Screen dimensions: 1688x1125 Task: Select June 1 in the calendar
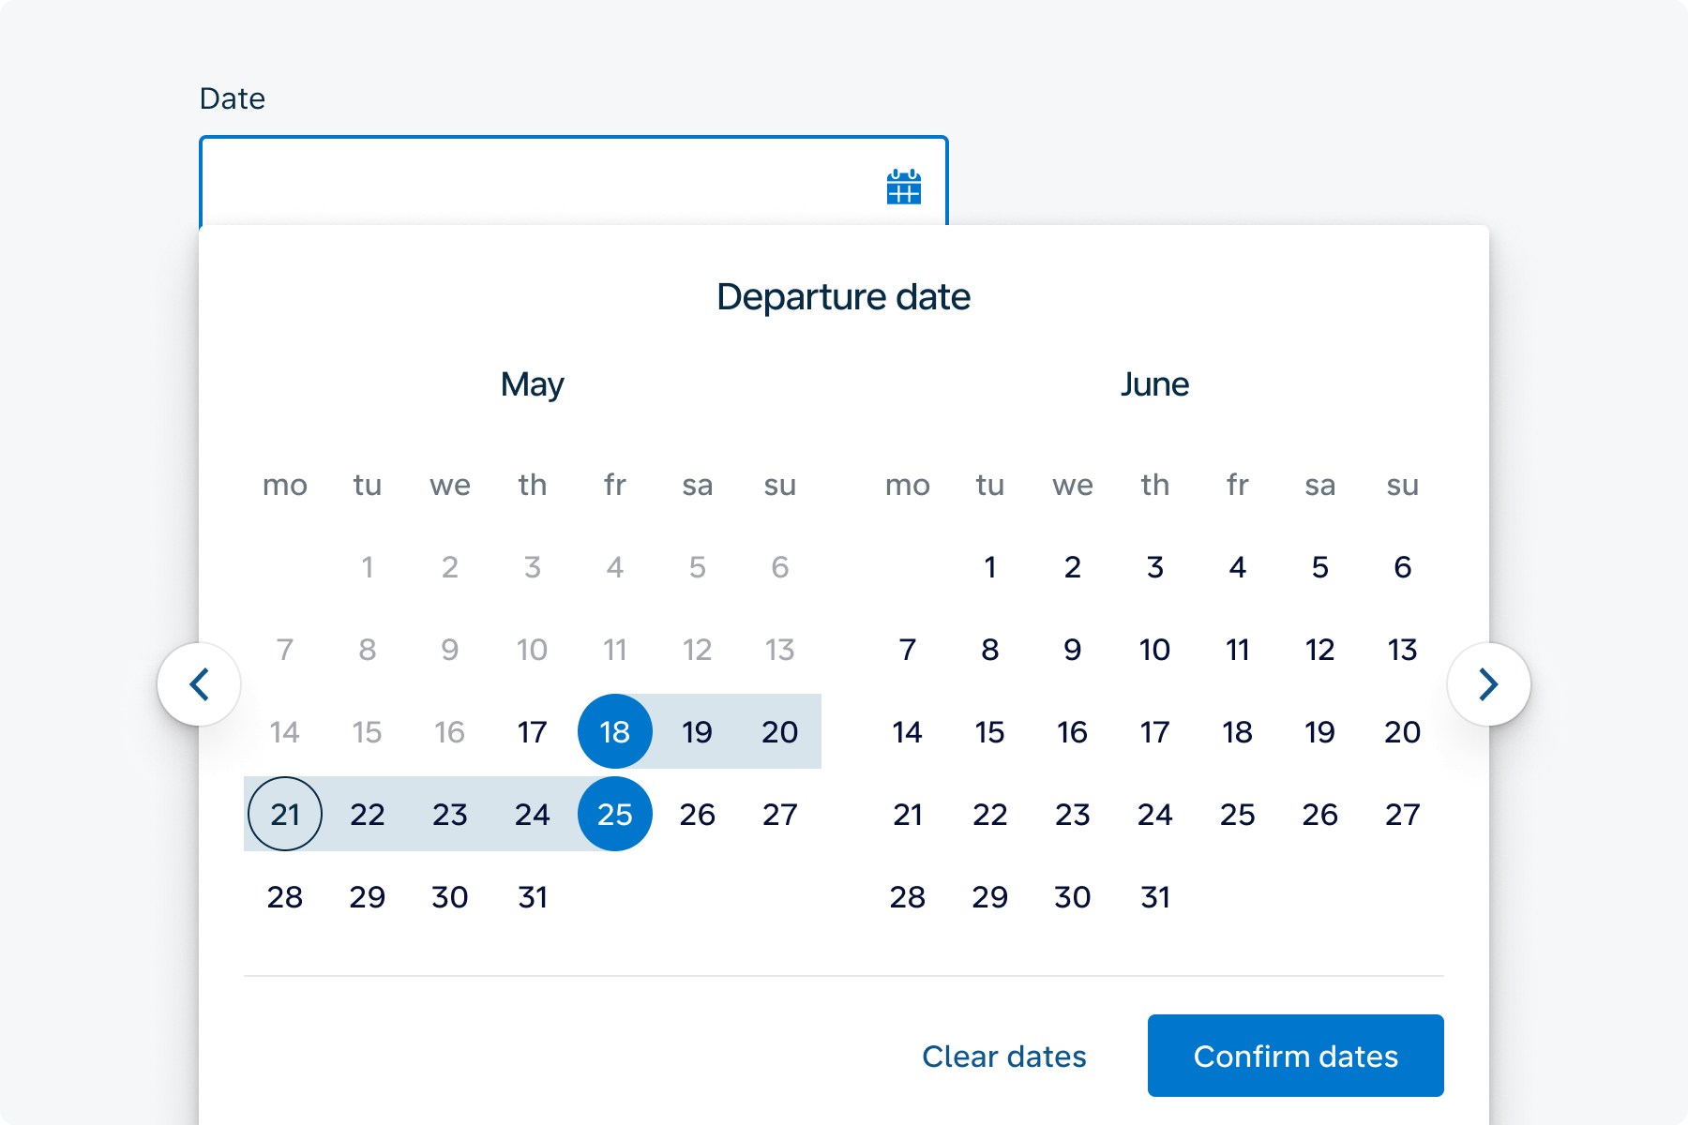point(990,566)
